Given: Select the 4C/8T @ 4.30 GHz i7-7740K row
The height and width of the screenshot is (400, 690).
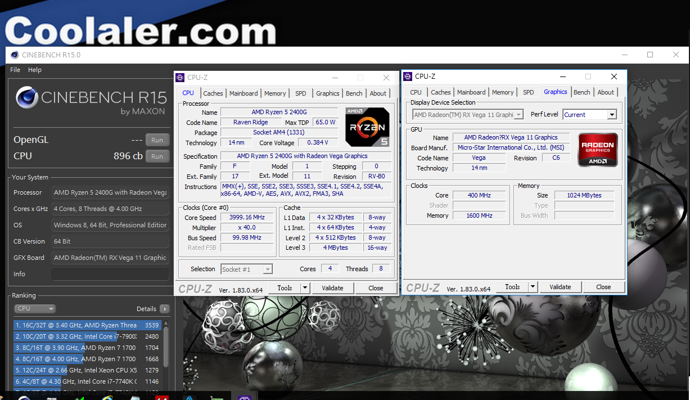Looking at the screenshot, I should 88,381.
